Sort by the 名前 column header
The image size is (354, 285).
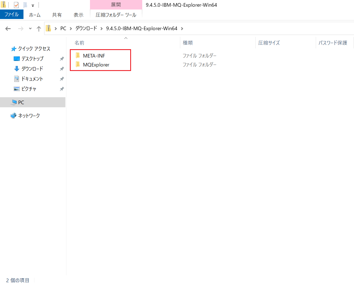point(79,43)
